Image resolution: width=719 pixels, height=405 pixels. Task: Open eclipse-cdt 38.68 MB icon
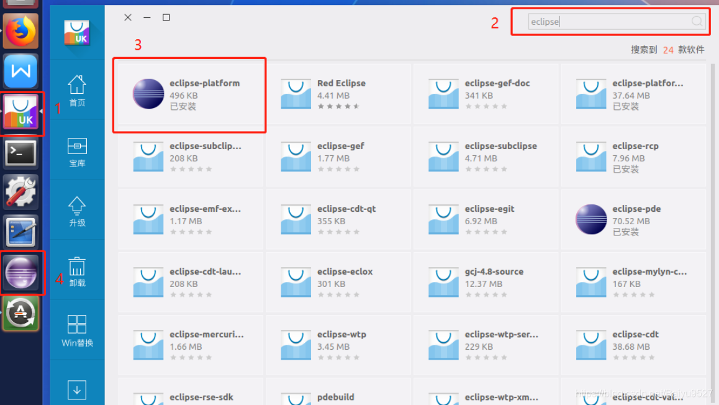click(x=591, y=345)
